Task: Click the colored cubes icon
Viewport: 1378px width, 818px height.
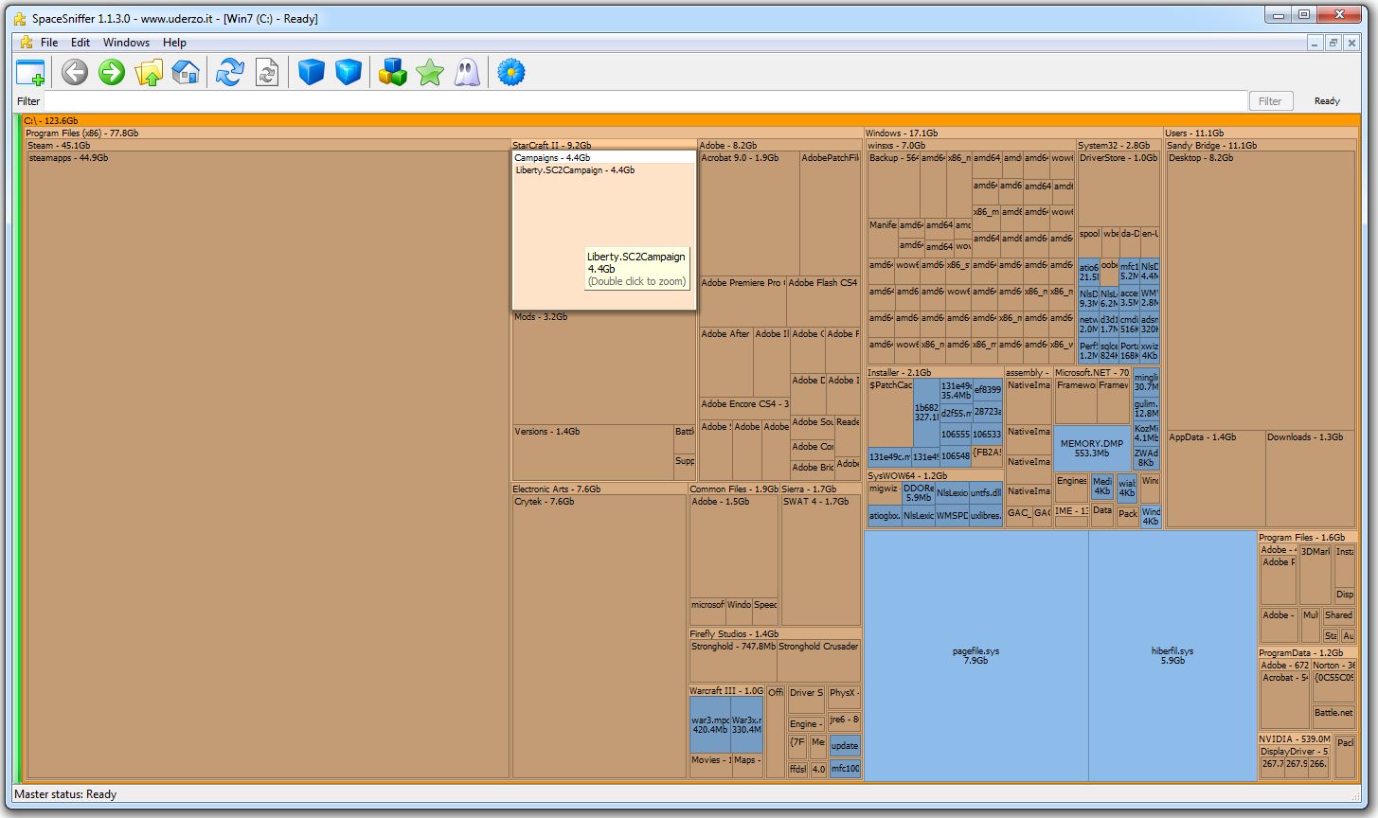Action: pos(392,72)
